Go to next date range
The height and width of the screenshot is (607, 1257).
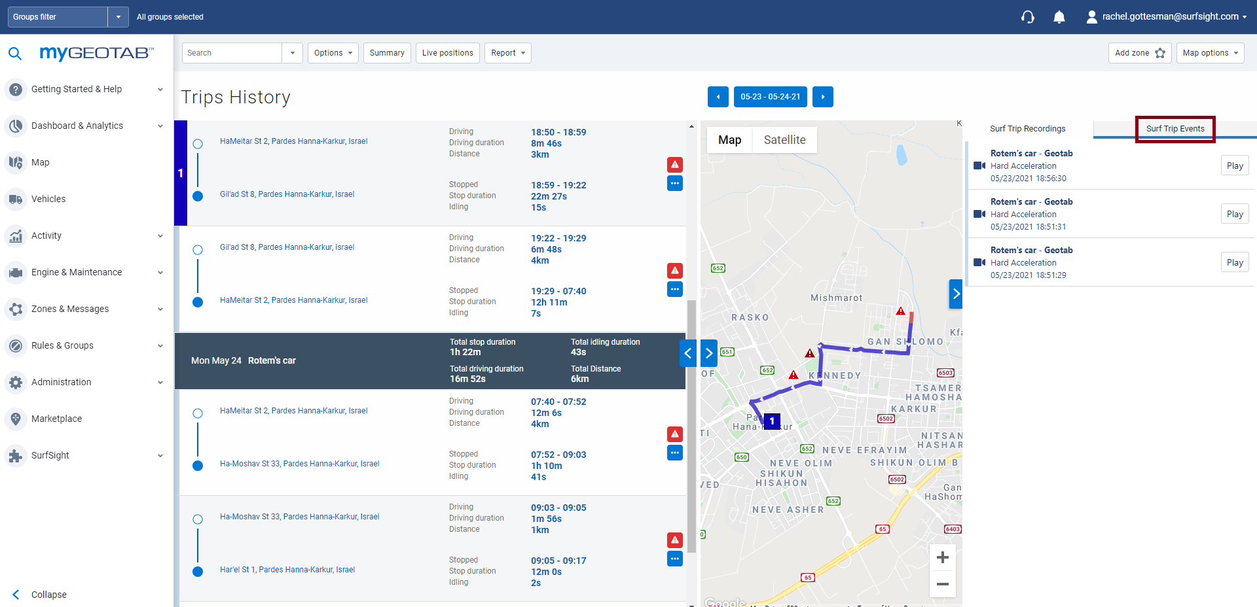(x=823, y=97)
